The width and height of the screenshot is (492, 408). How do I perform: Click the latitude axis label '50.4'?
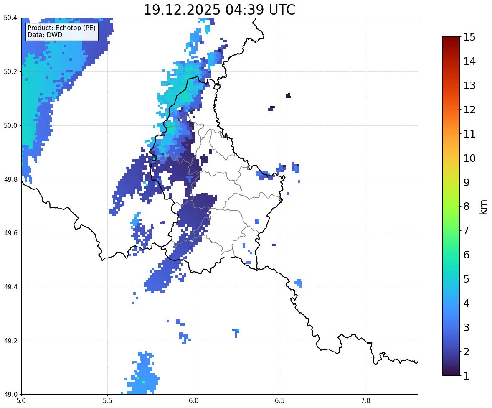click(x=11, y=18)
